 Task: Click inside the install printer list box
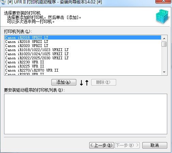[x=85, y=114]
